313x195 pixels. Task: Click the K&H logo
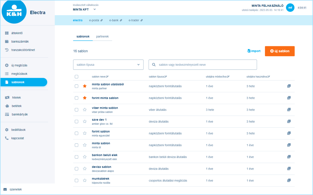tap(14, 12)
